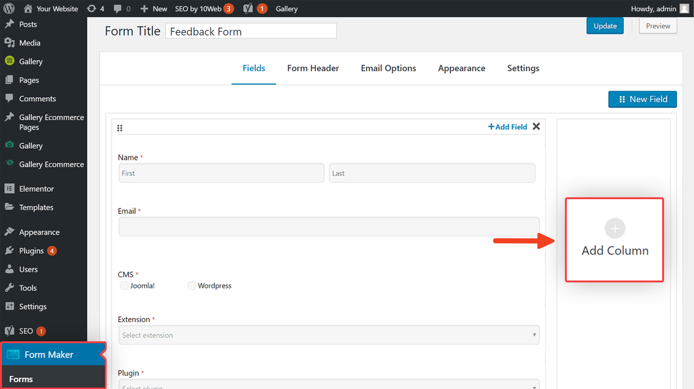Open the Appearance tab in form editor

[x=462, y=68]
